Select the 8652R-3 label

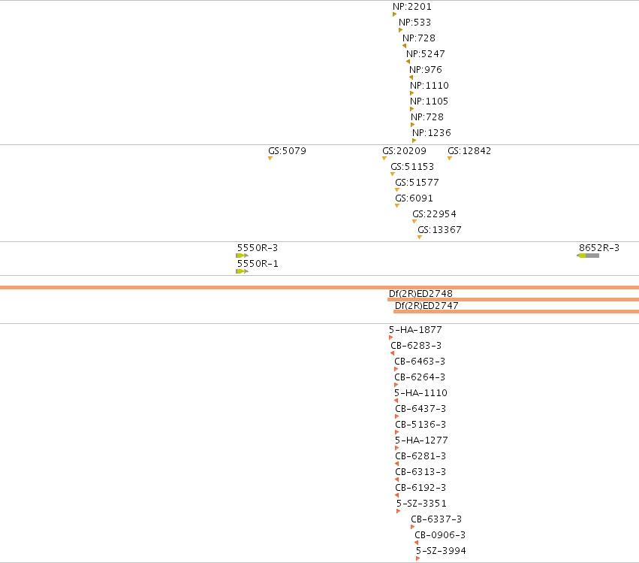click(x=598, y=248)
